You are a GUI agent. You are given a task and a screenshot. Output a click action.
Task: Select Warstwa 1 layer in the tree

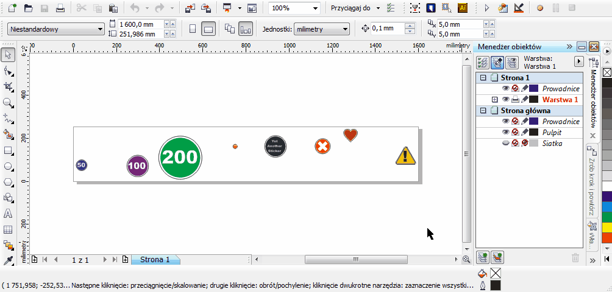[x=560, y=100]
